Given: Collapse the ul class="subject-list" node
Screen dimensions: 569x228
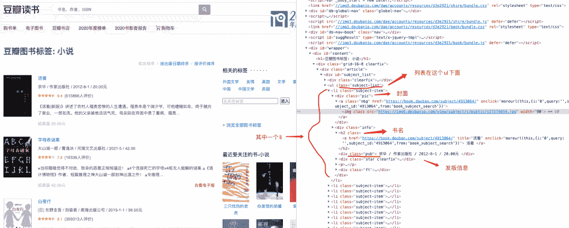Looking at the screenshot, I should (x=326, y=85).
